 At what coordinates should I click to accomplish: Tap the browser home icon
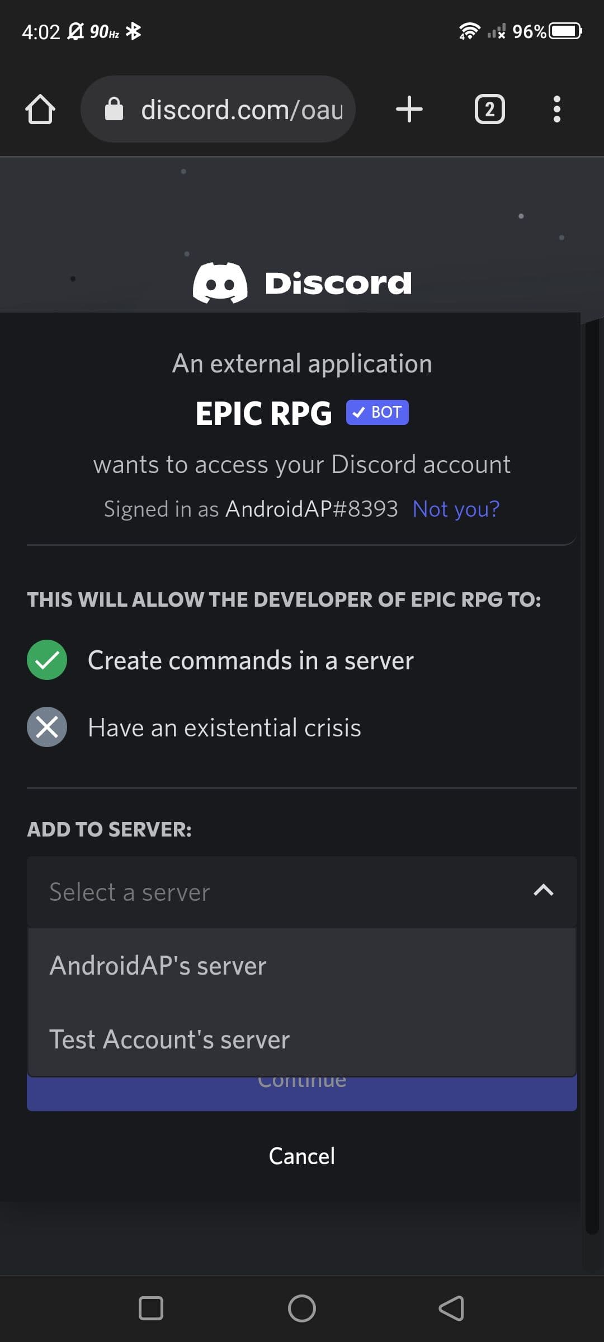coord(40,109)
